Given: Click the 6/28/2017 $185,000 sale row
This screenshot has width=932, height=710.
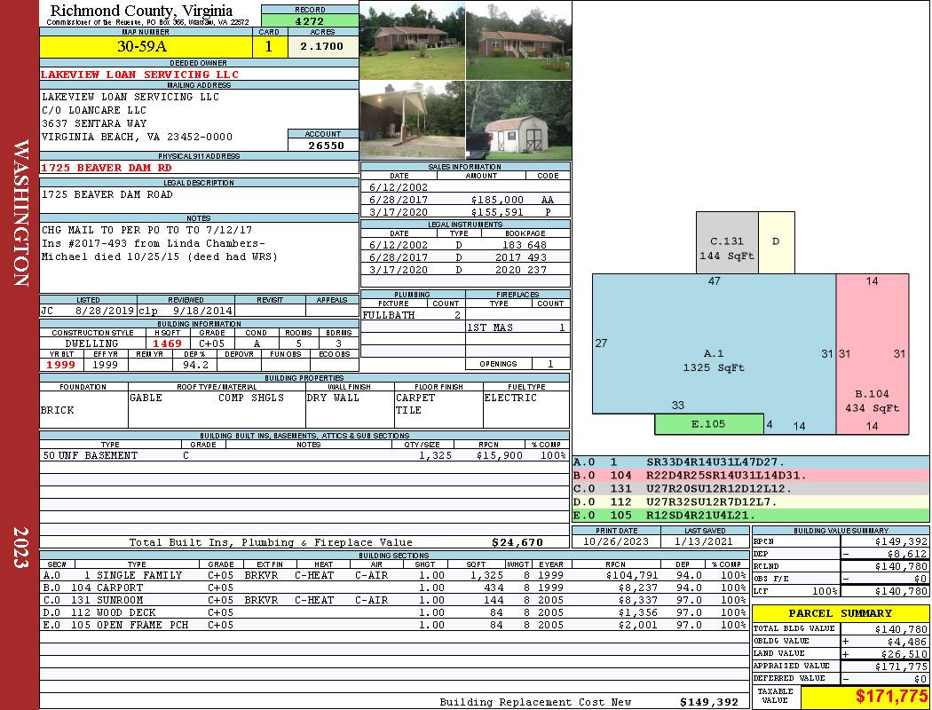Looking at the screenshot, I should pyautogui.click(x=465, y=200).
